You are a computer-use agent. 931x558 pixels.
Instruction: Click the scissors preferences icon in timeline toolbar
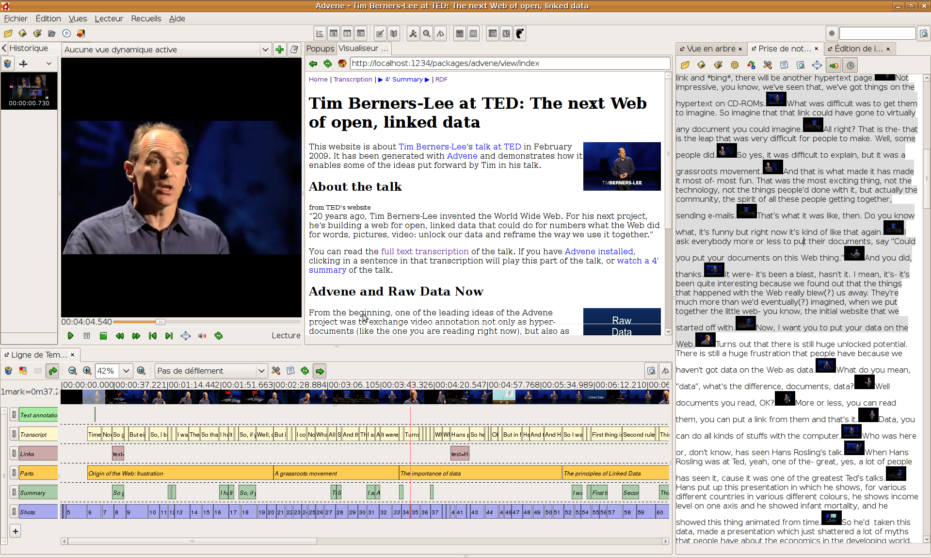pyautogui.click(x=276, y=371)
